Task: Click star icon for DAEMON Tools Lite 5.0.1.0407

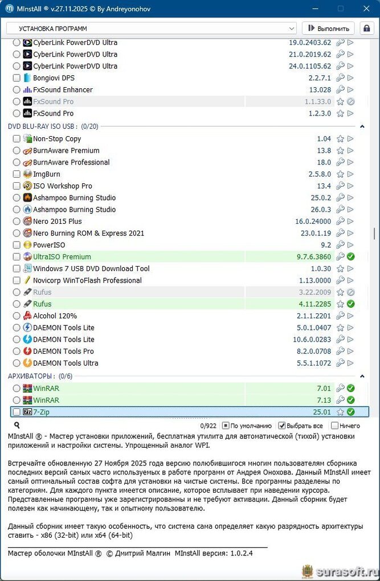Action: click(x=340, y=328)
